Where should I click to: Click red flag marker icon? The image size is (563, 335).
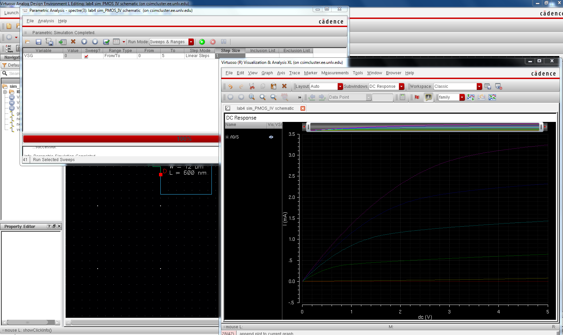click(x=417, y=97)
